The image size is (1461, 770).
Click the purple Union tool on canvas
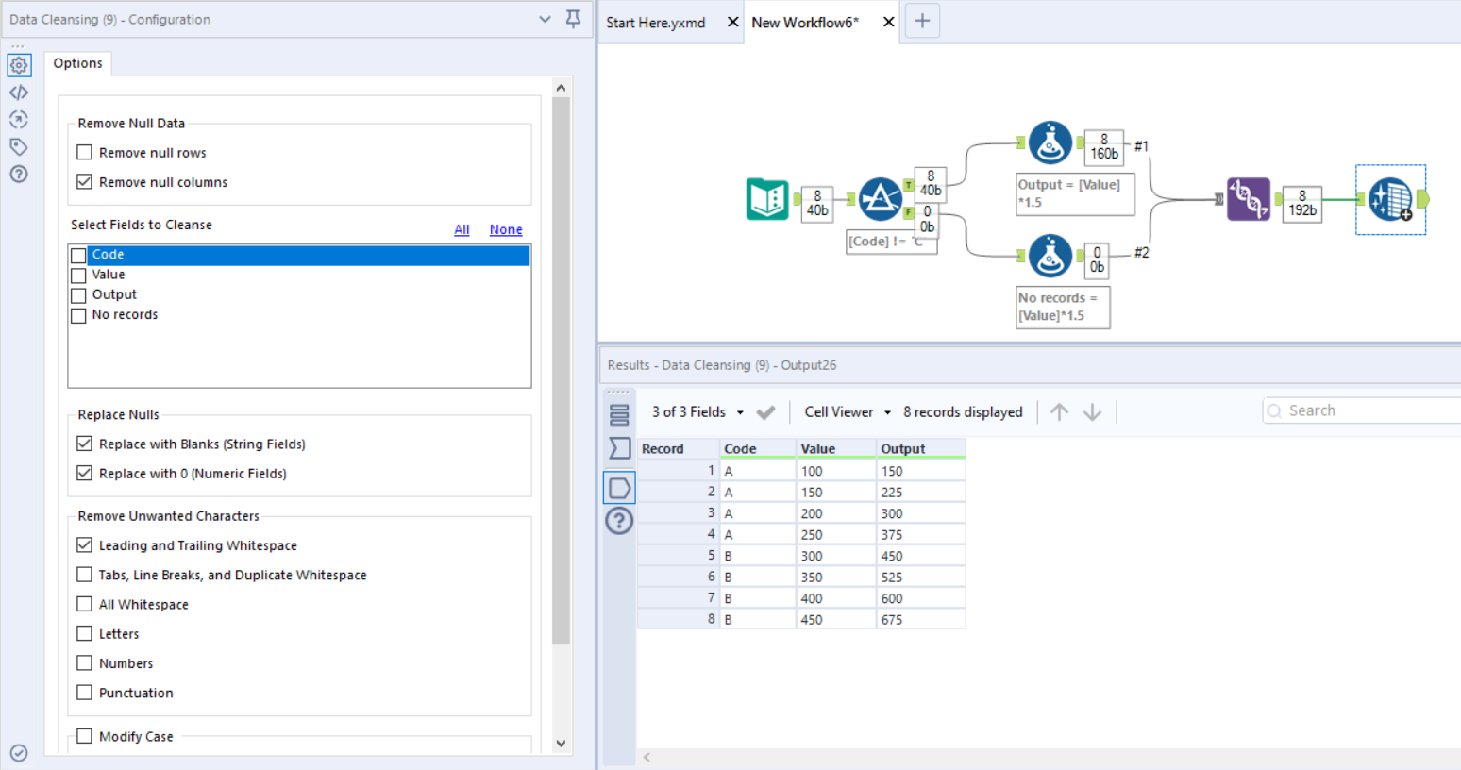1248,199
